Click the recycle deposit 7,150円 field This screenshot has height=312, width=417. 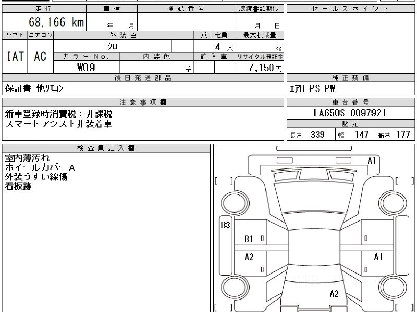[260, 68]
